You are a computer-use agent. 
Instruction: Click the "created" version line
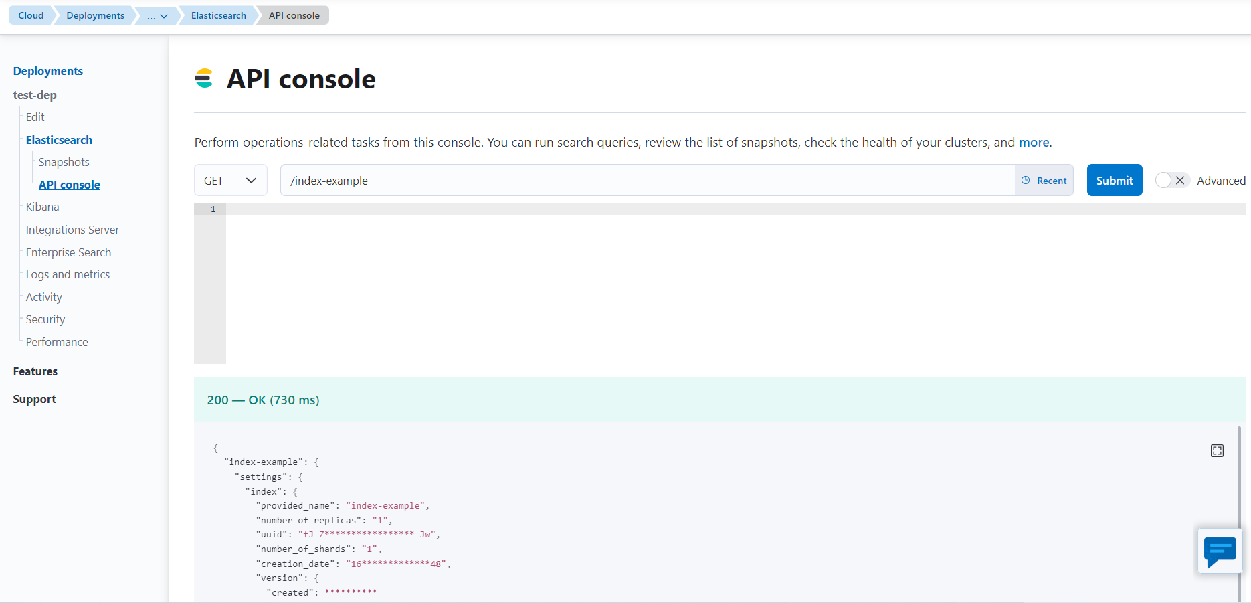point(322,592)
